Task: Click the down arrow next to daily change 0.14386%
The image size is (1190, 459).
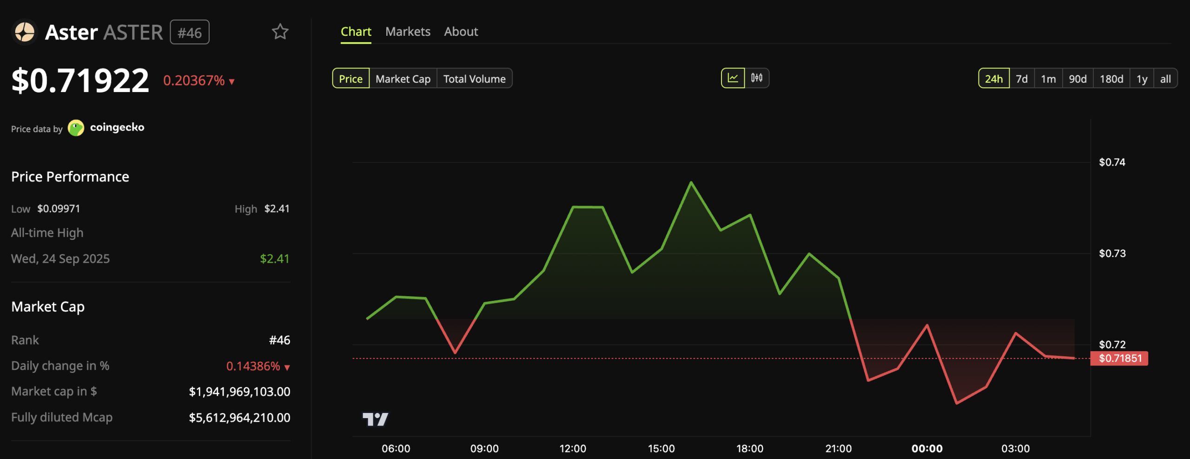Action: click(x=287, y=367)
